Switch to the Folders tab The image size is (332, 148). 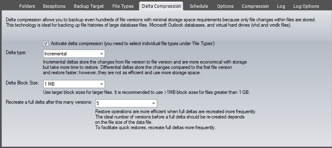(x=27, y=6)
